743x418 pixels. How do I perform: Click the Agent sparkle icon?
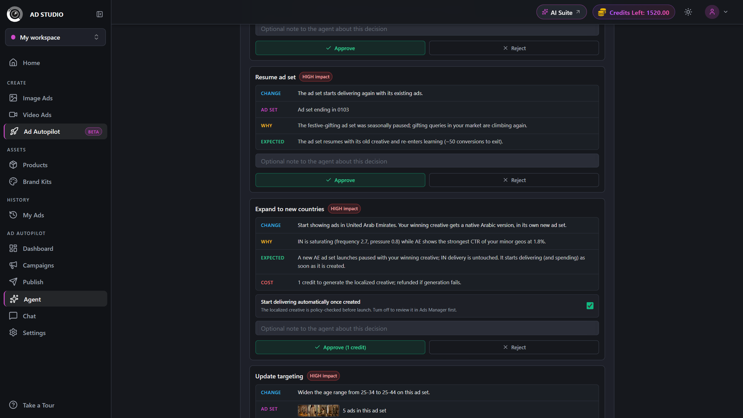(14, 299)
